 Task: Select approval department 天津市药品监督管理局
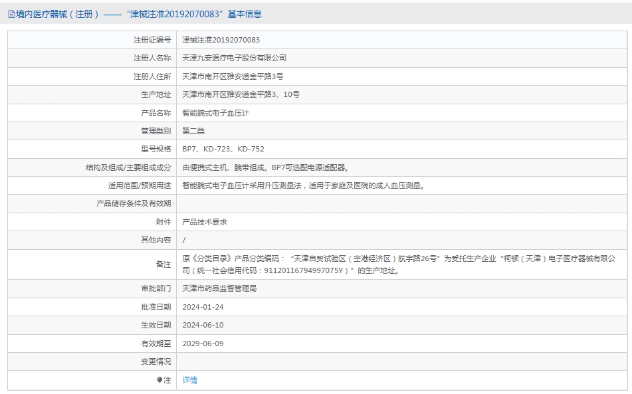point(219,289)
